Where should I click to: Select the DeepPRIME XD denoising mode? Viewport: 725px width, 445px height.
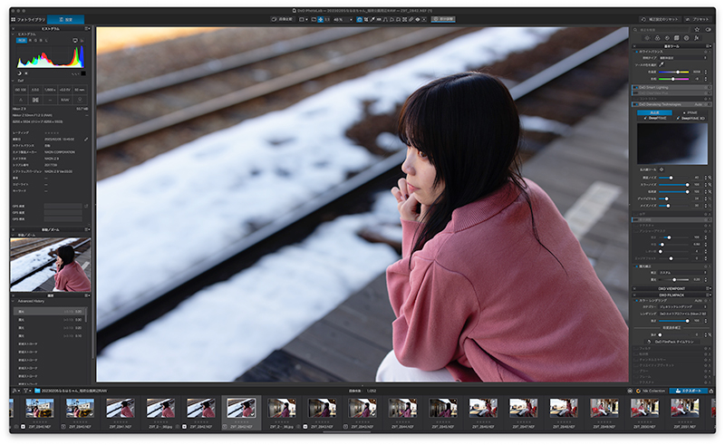pos(690,119)
